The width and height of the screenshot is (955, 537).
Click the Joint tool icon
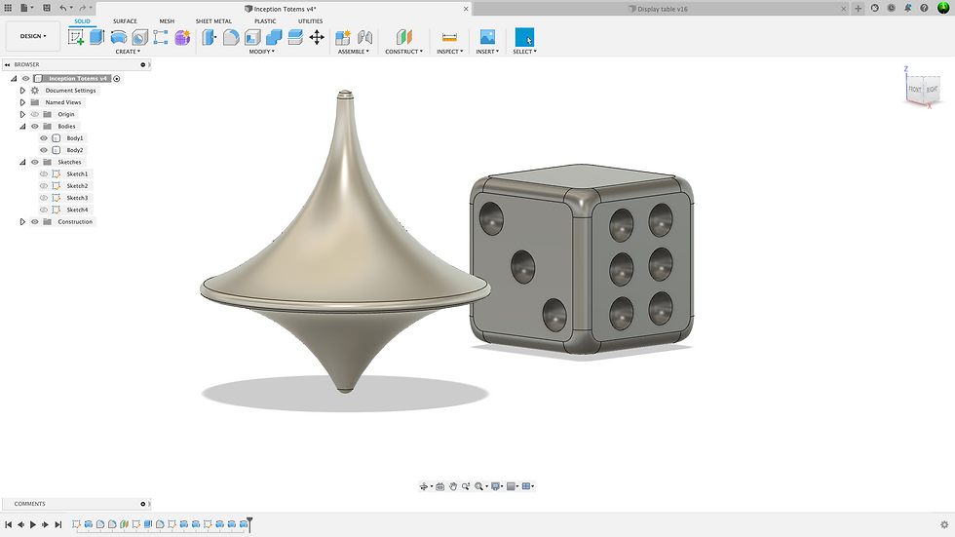tap(364, 37)
